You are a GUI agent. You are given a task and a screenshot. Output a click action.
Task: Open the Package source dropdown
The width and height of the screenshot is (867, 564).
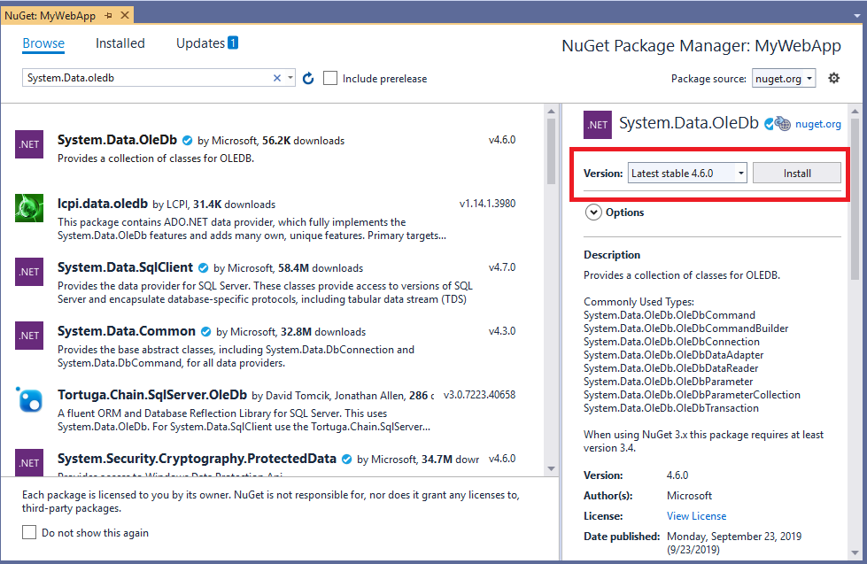(784, 79)
